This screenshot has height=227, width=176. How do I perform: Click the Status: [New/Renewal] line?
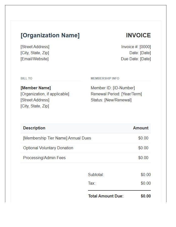(x=111, y=100)
